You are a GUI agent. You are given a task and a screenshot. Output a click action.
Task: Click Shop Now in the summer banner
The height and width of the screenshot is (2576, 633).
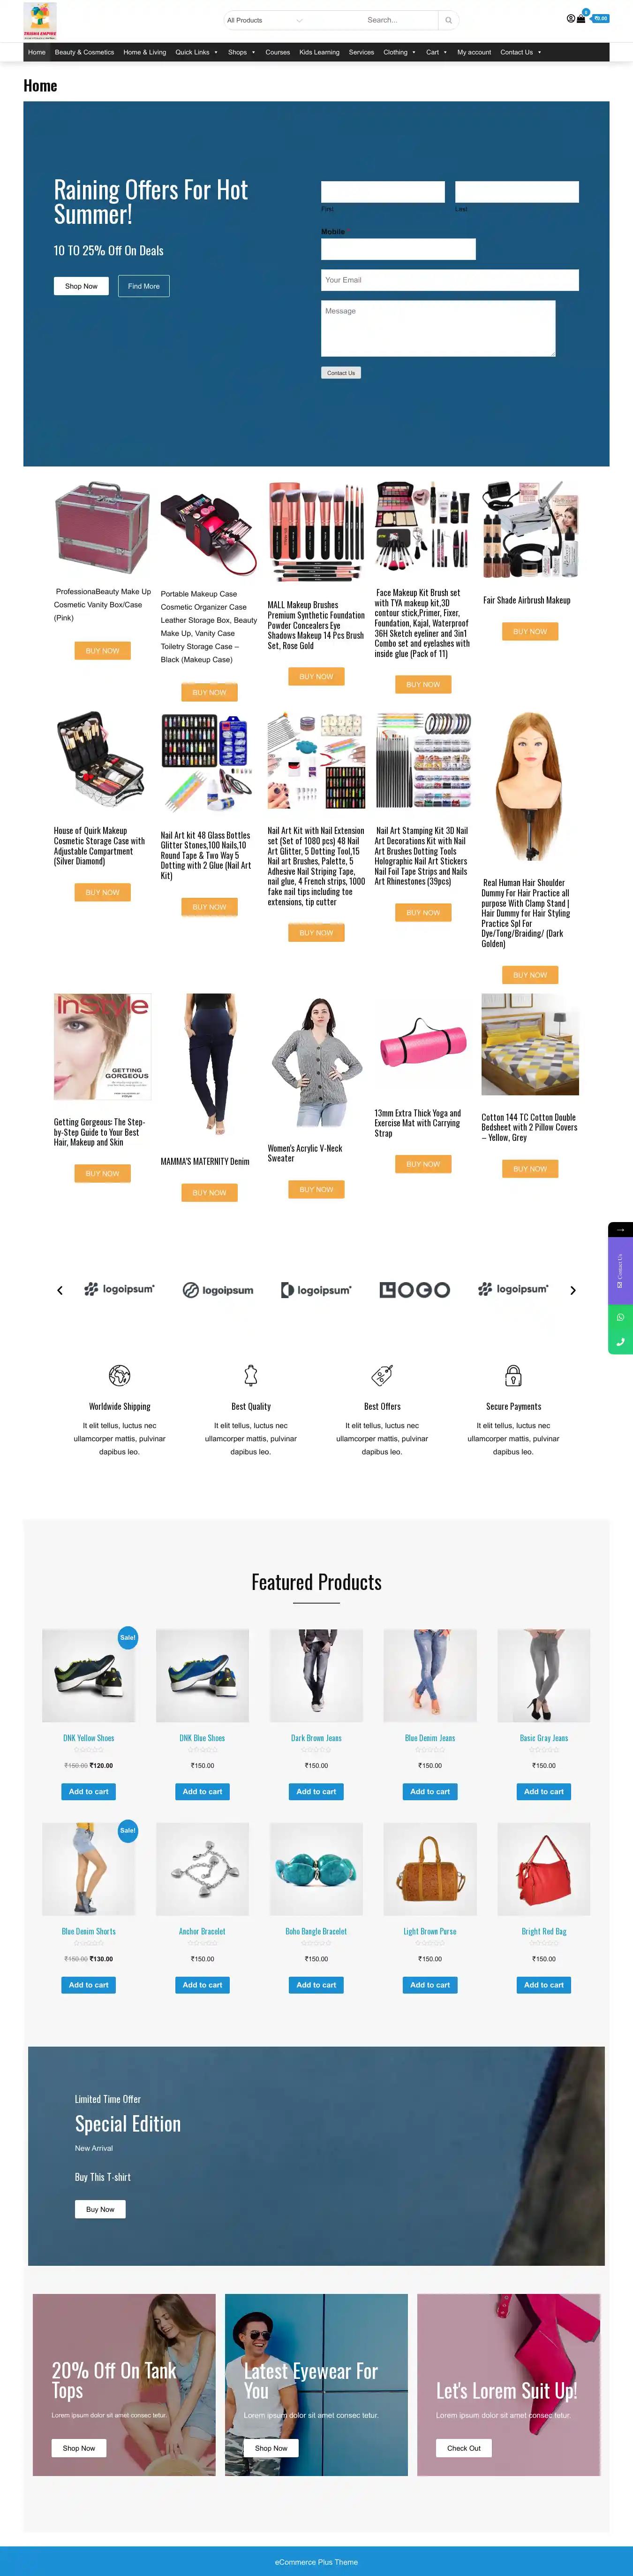[81, 286]
